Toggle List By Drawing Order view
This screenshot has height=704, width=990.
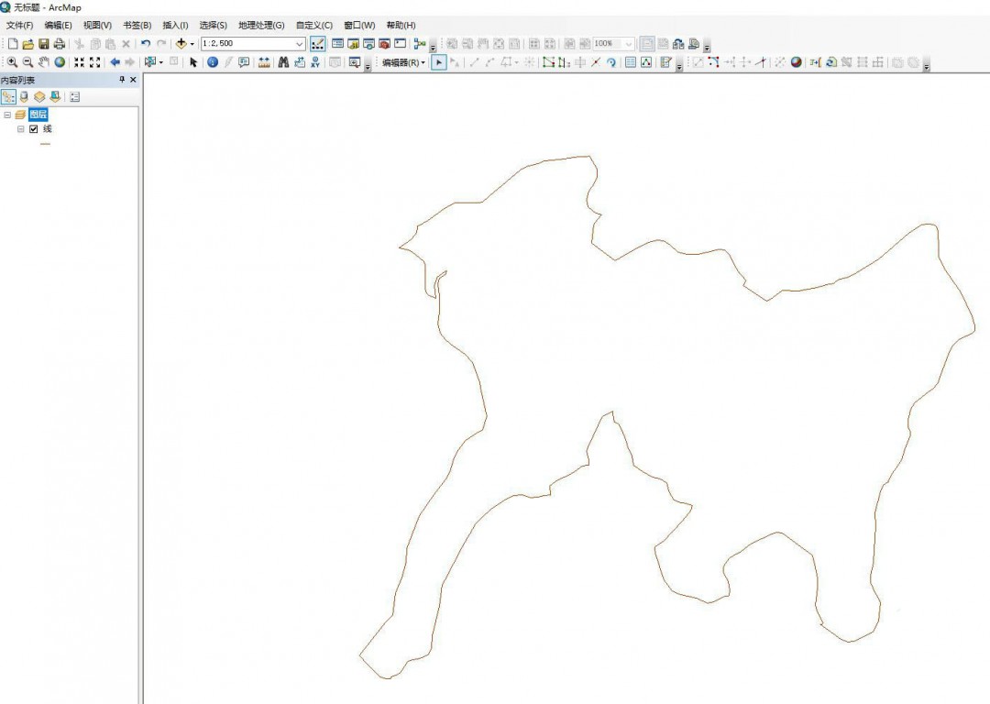pos(8,96)
